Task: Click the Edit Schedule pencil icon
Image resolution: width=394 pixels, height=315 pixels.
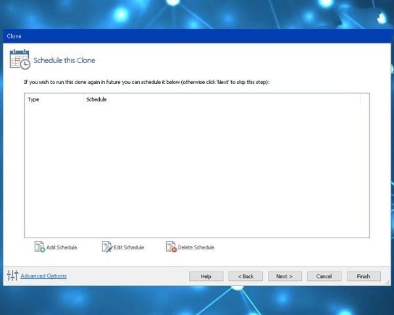Action: (107, 247)
